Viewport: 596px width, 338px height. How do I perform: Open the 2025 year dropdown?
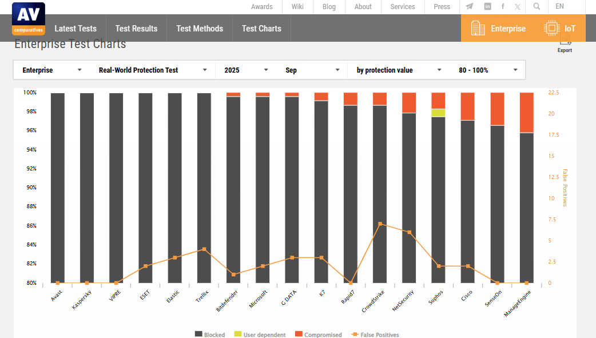tap(246, 70)
